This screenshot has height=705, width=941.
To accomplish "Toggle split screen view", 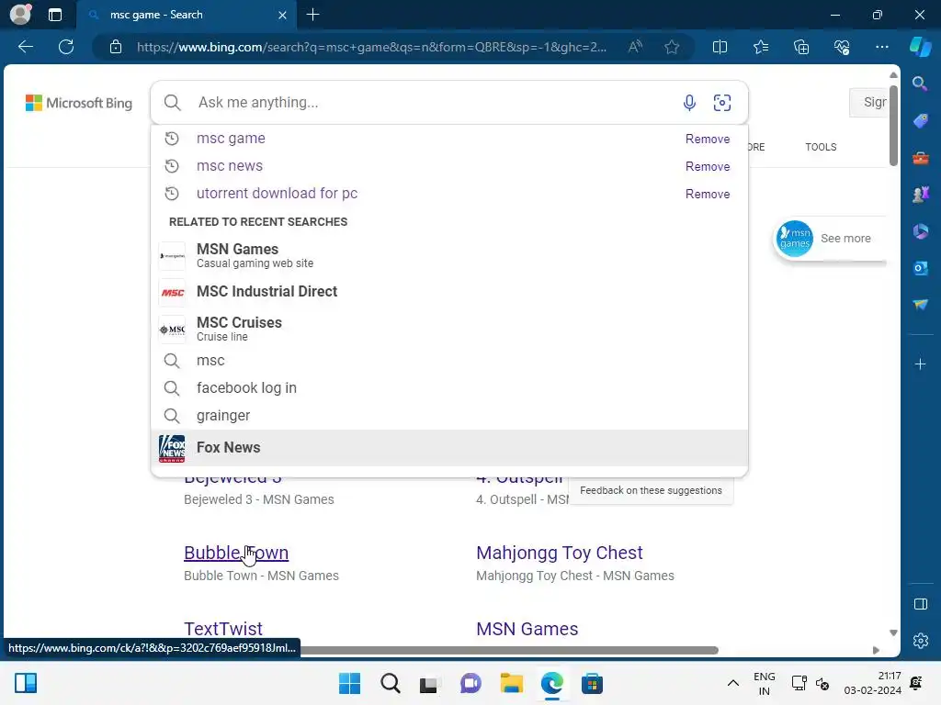I will [720, 47].
